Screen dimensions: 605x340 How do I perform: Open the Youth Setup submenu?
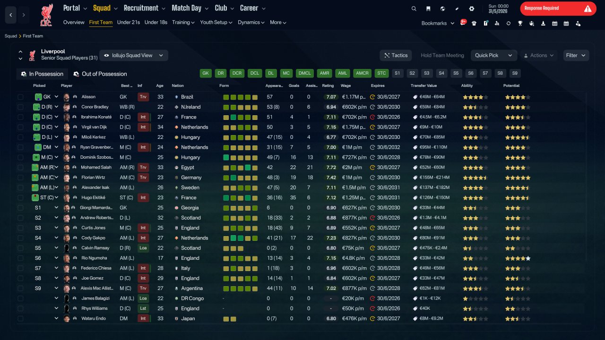point(216,22)
